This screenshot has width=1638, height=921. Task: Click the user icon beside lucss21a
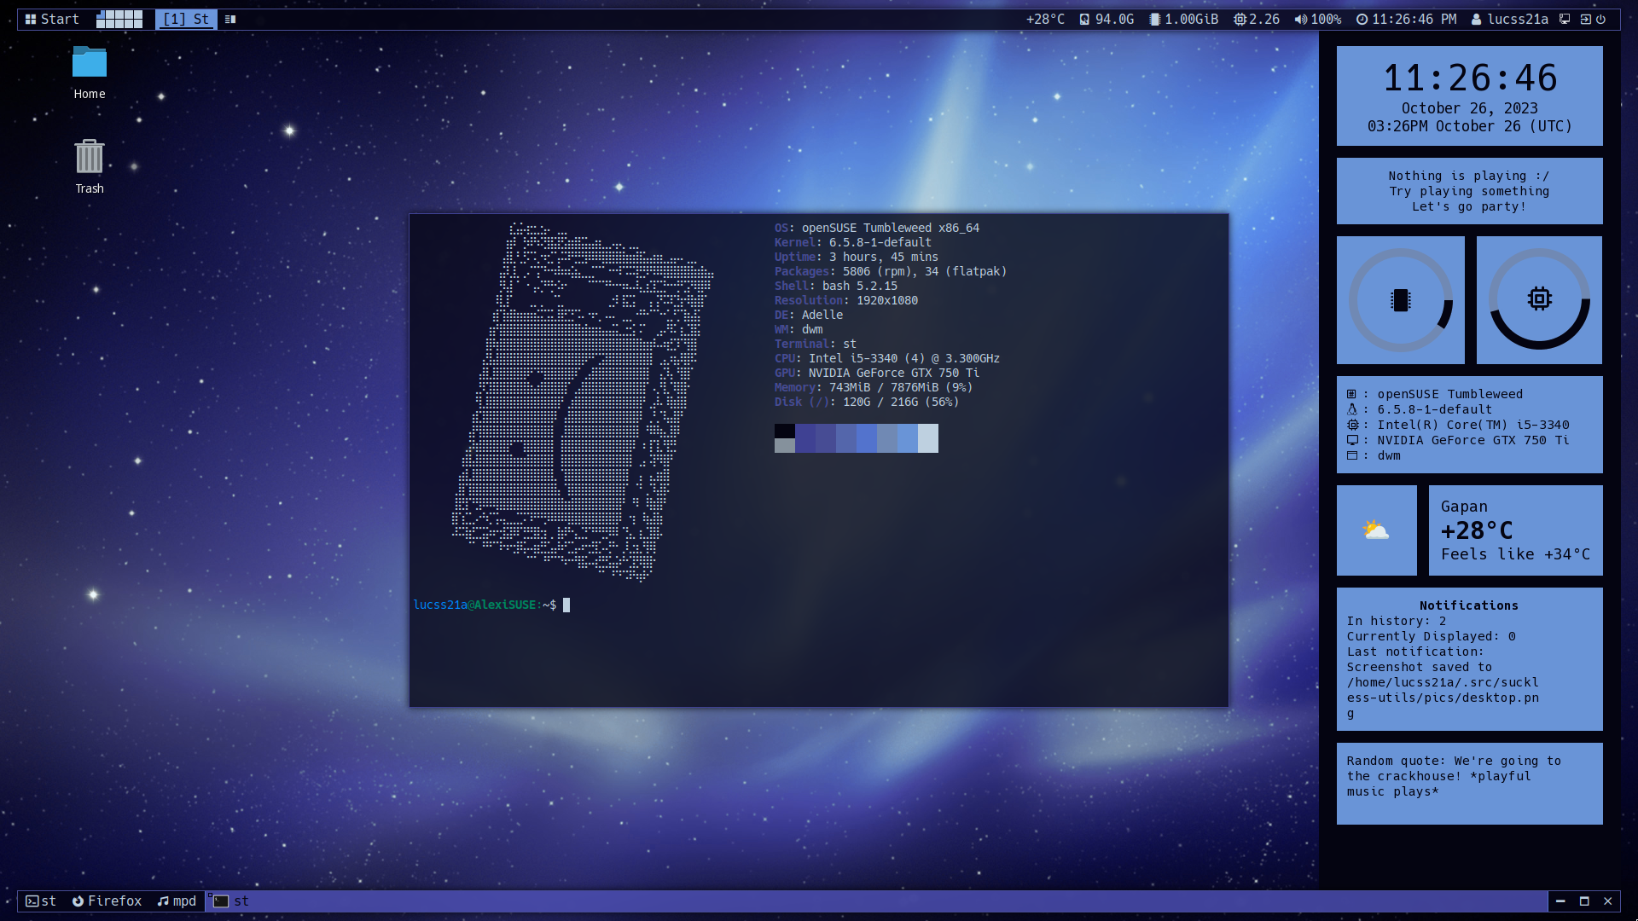tap(1476, 19)
